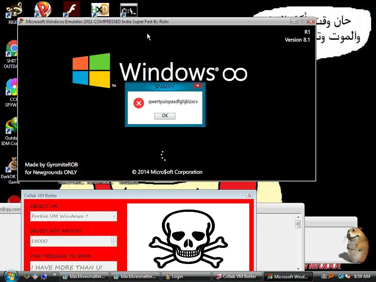Click the show desktop quick launch icon

point(44,276)
